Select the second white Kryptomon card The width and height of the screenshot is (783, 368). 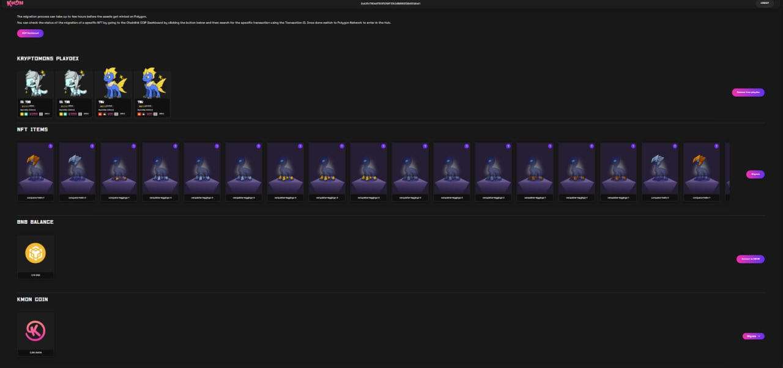(75, 94)
